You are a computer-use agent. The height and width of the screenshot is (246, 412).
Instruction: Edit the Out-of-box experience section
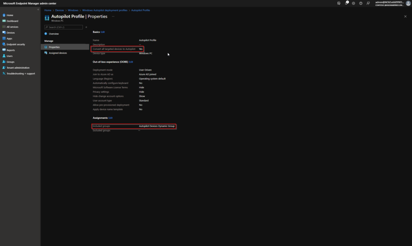pos(131,62)
